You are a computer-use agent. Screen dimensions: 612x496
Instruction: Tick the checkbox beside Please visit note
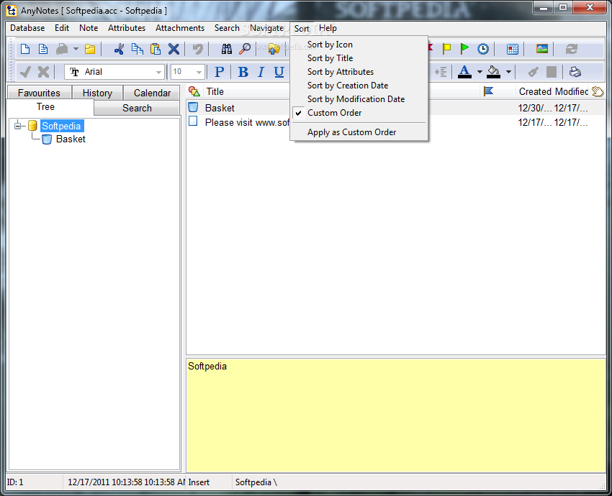(x=193, y=121)
